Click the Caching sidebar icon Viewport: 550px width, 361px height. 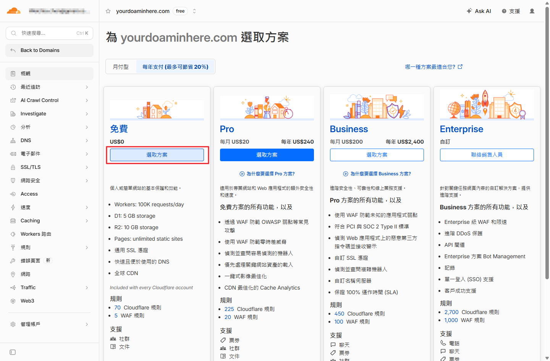tap(13, 221)
